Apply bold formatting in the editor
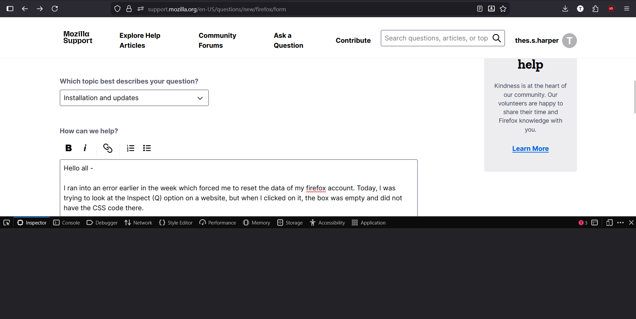 (69, 148)
